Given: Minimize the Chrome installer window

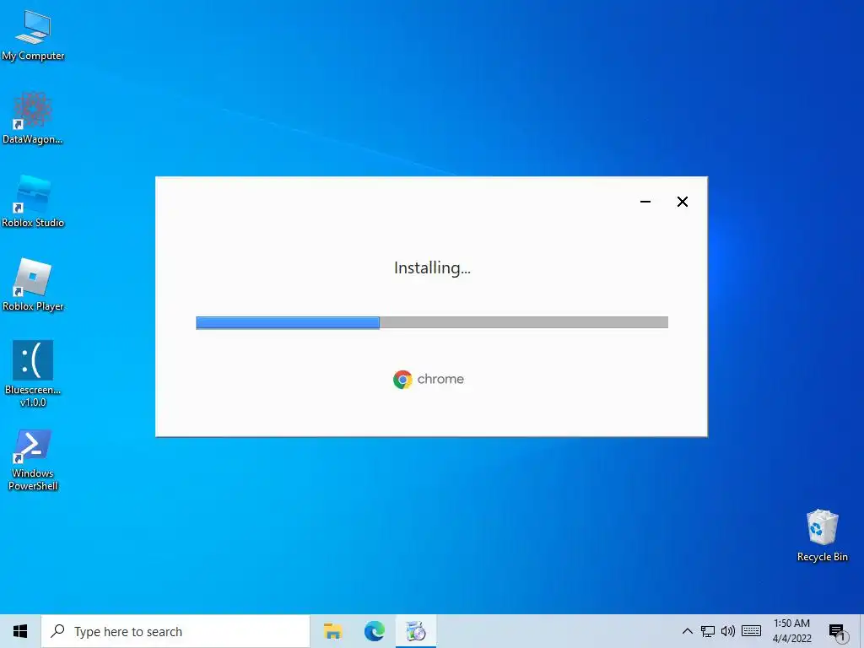Looking at the screenshot, I should point(645,202).
